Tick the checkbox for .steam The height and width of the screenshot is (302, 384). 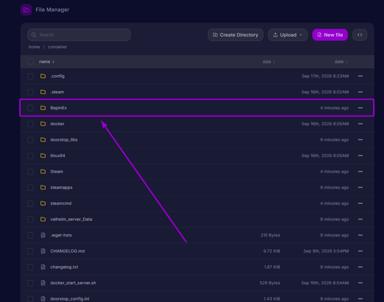(x=30, y=92)
